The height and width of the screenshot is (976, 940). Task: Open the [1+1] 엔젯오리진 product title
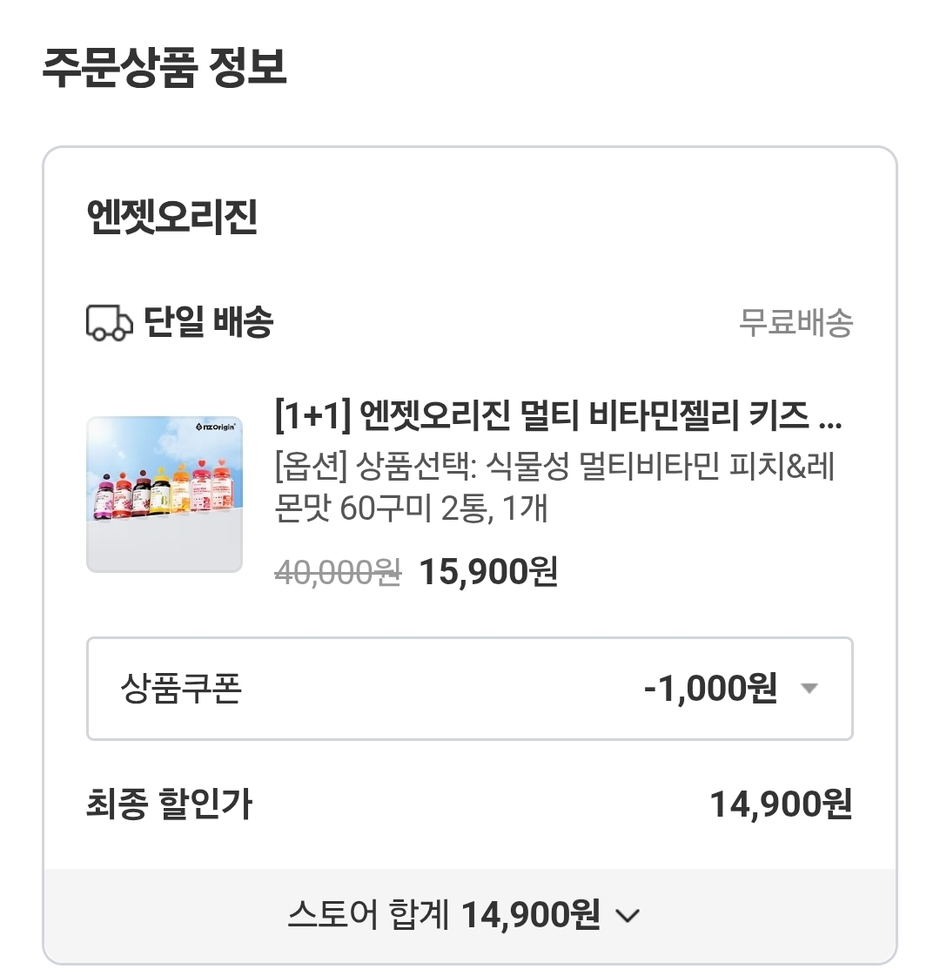[x=558, y=414]
